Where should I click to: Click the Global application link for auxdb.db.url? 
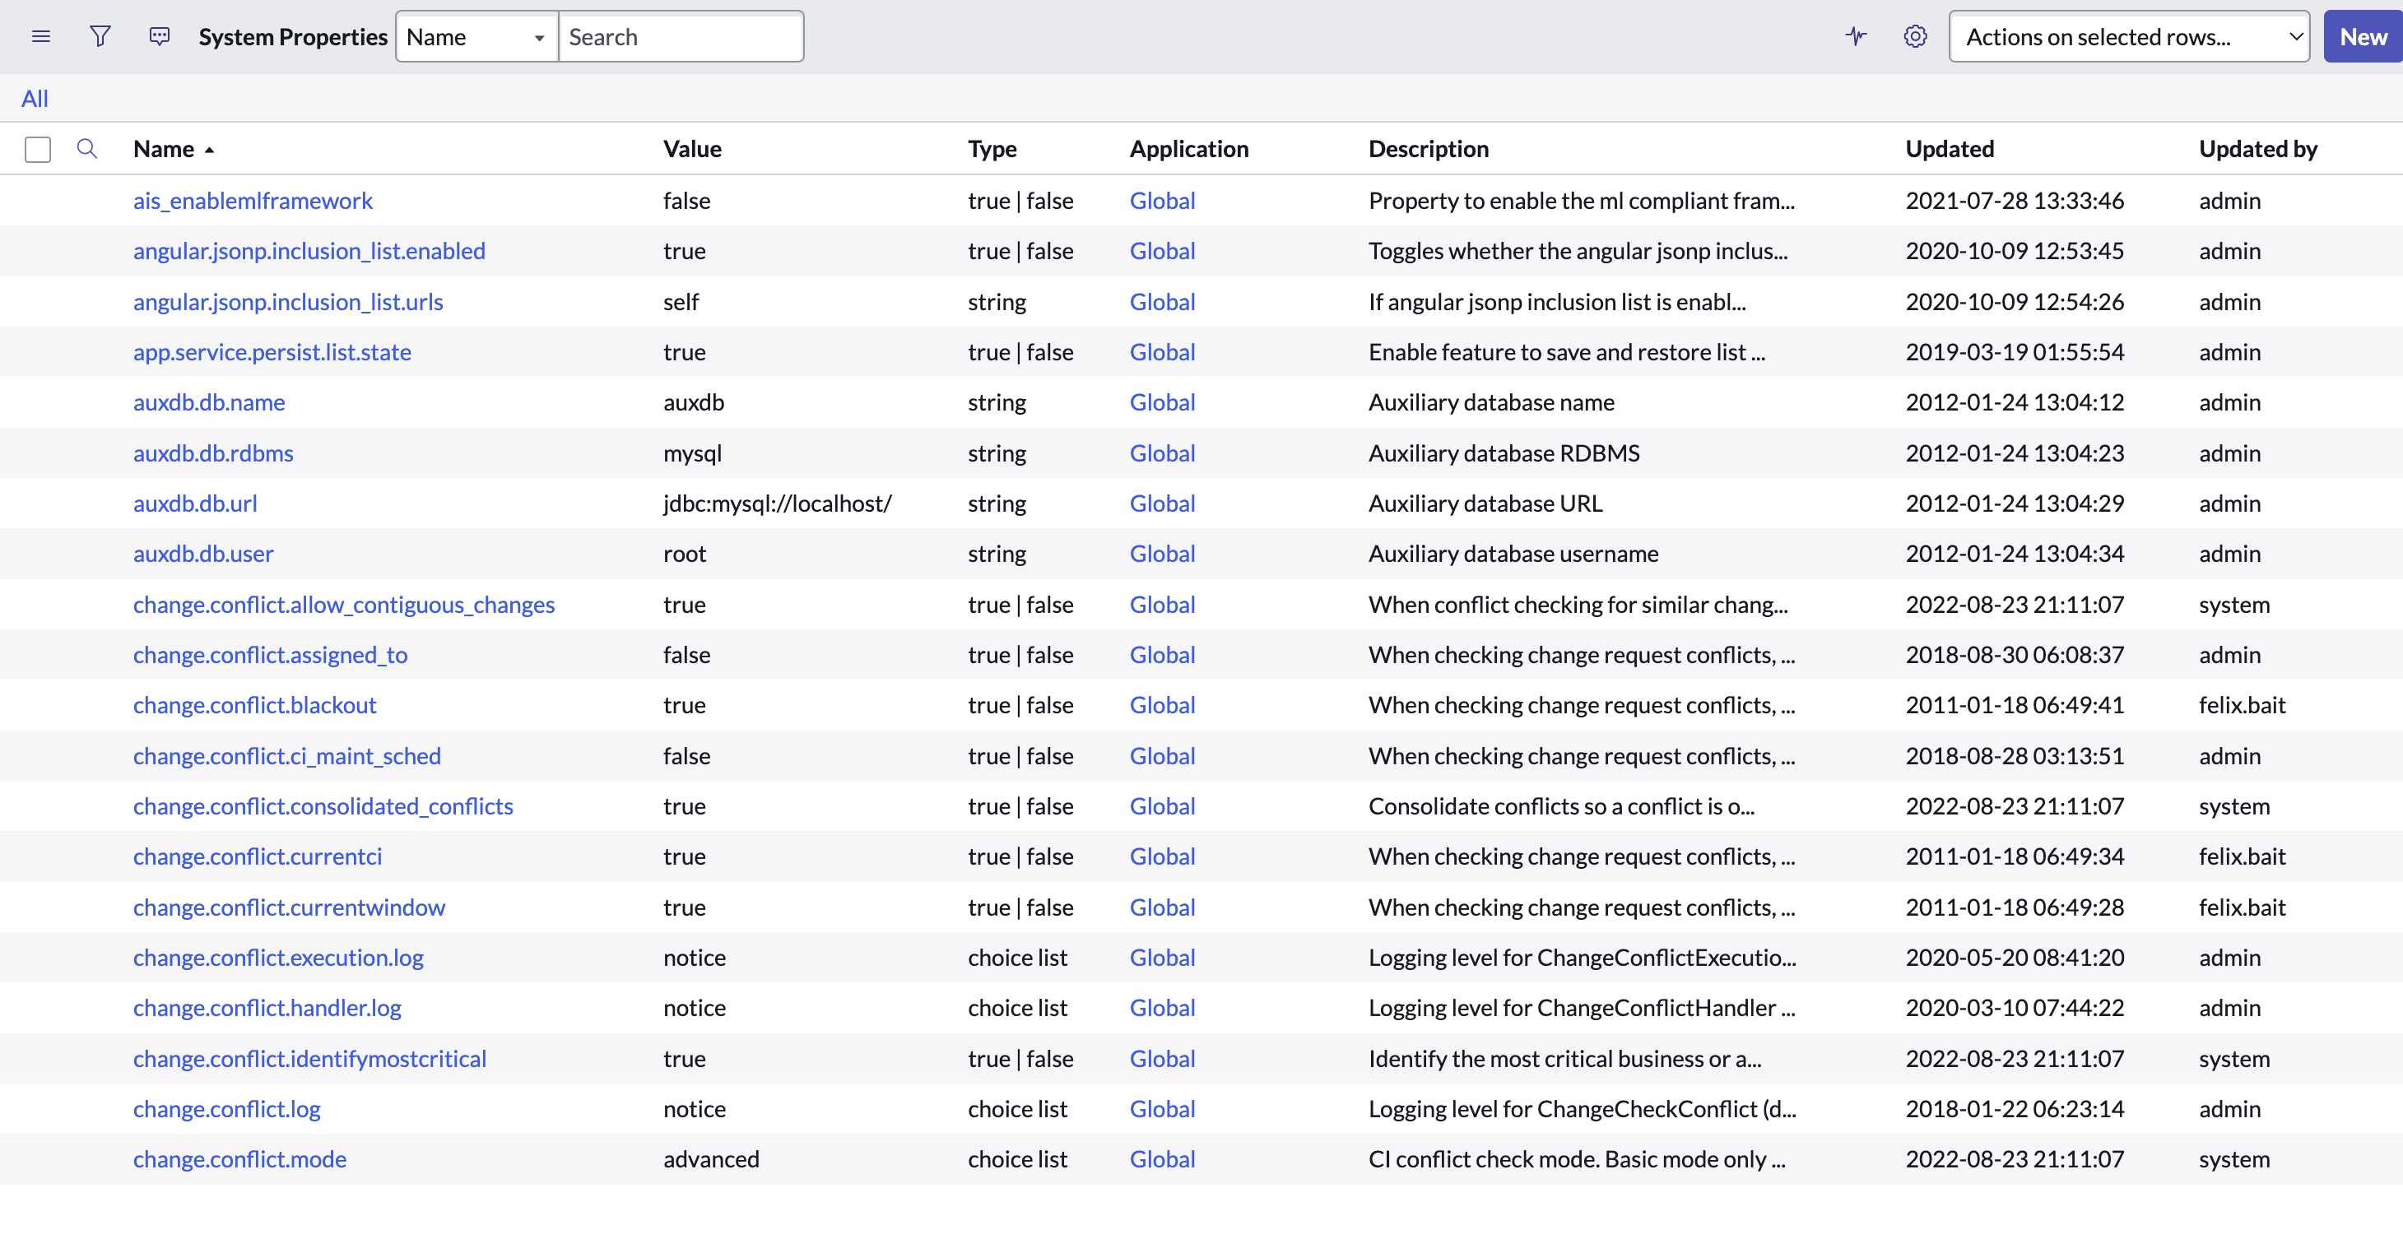1161,503
